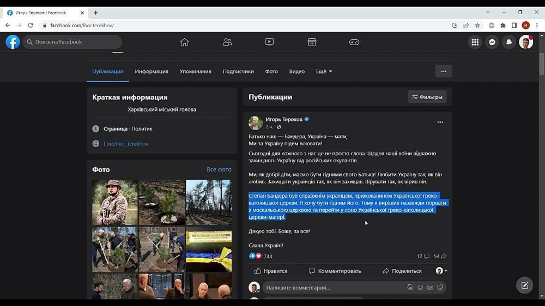
Task: Switch to the 'Подписчики' tab
Action: click(238, 71)
